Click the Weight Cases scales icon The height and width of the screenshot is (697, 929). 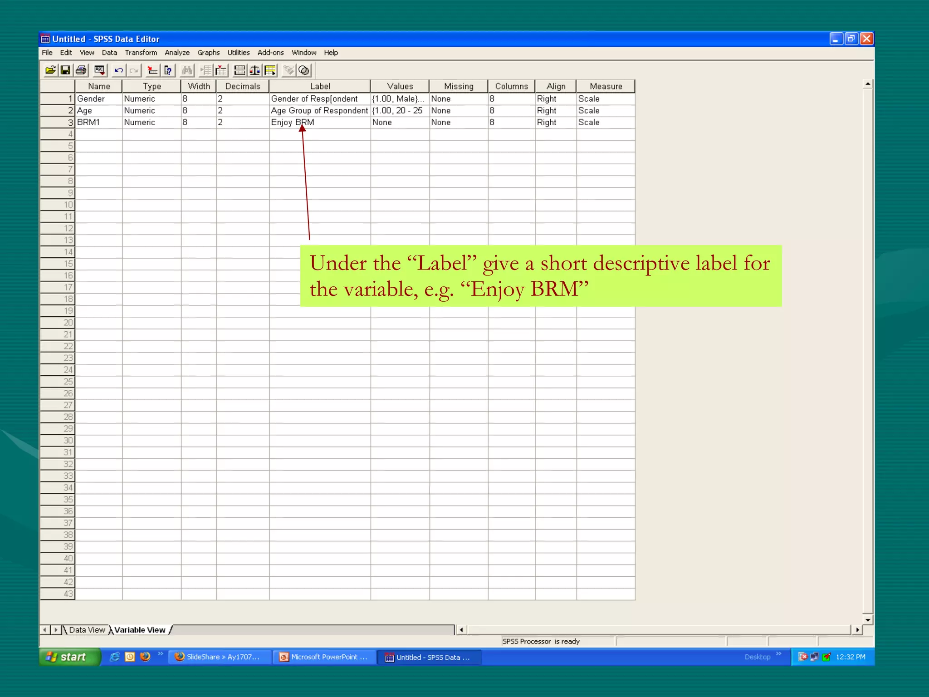255,70
